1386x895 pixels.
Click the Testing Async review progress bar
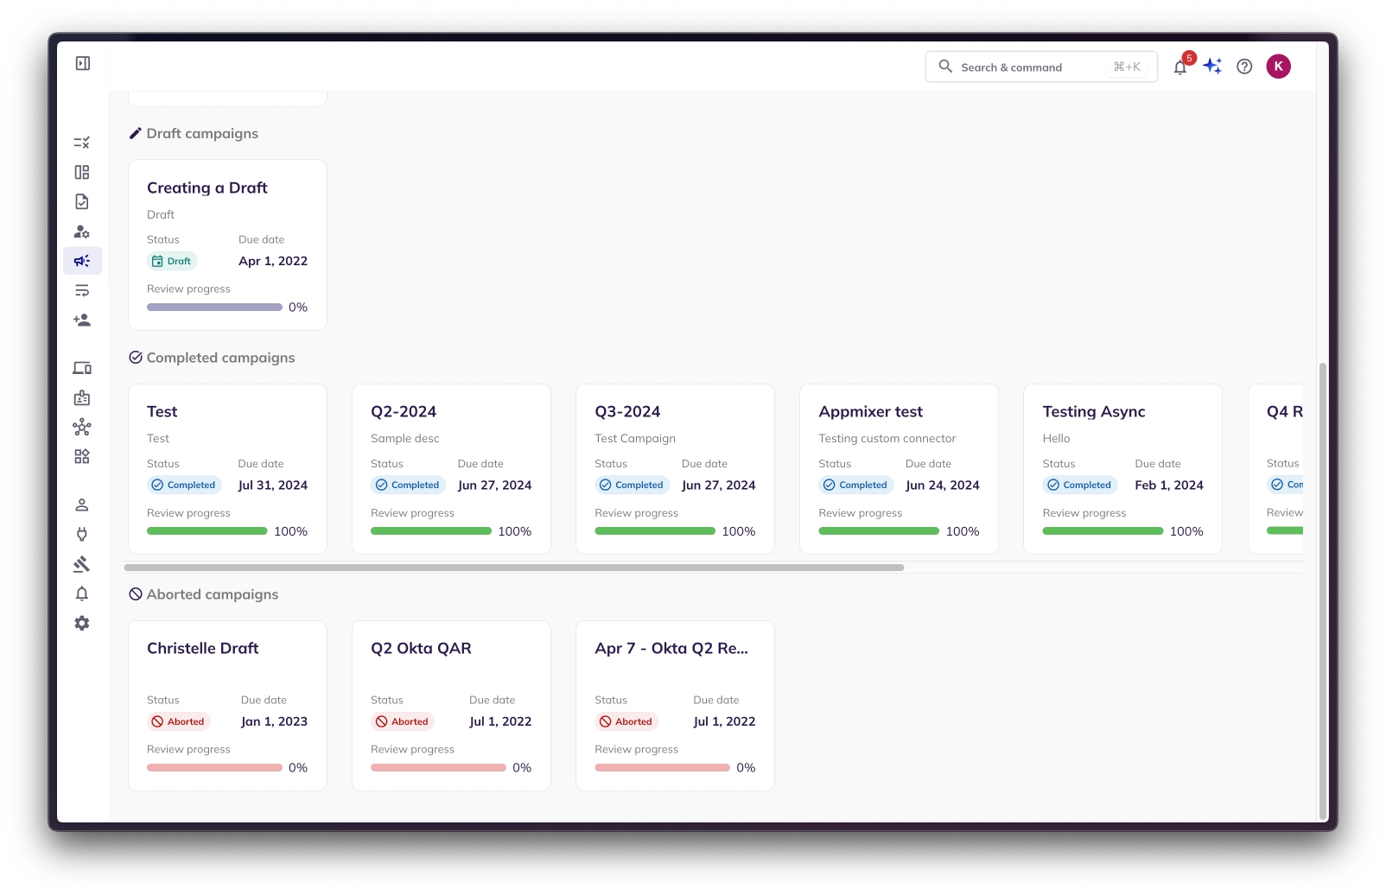1102,531
